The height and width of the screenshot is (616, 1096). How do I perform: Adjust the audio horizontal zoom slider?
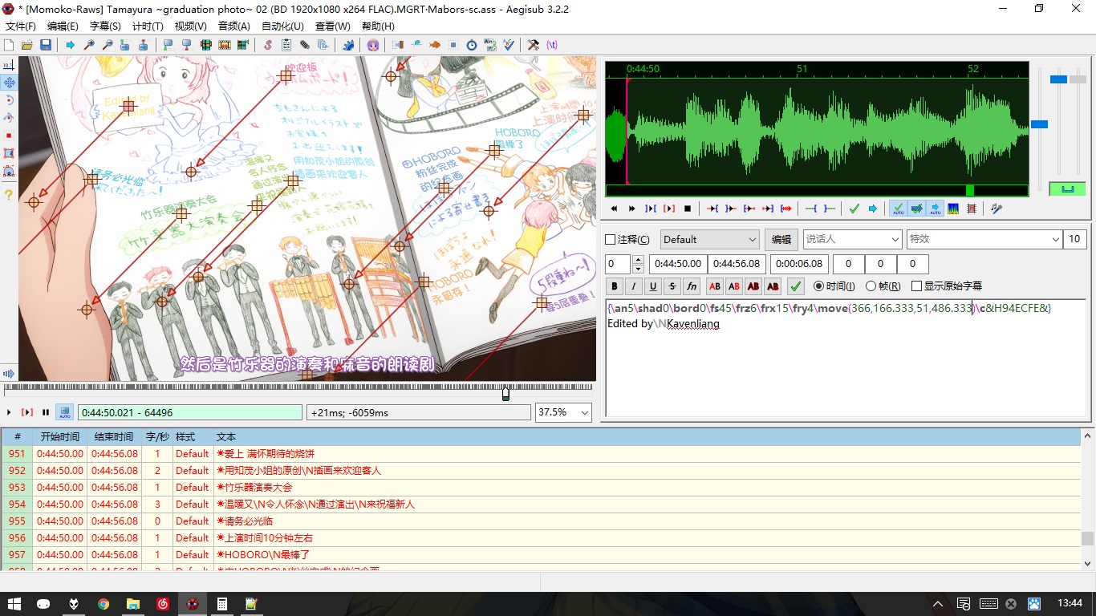click(1040, 124)
